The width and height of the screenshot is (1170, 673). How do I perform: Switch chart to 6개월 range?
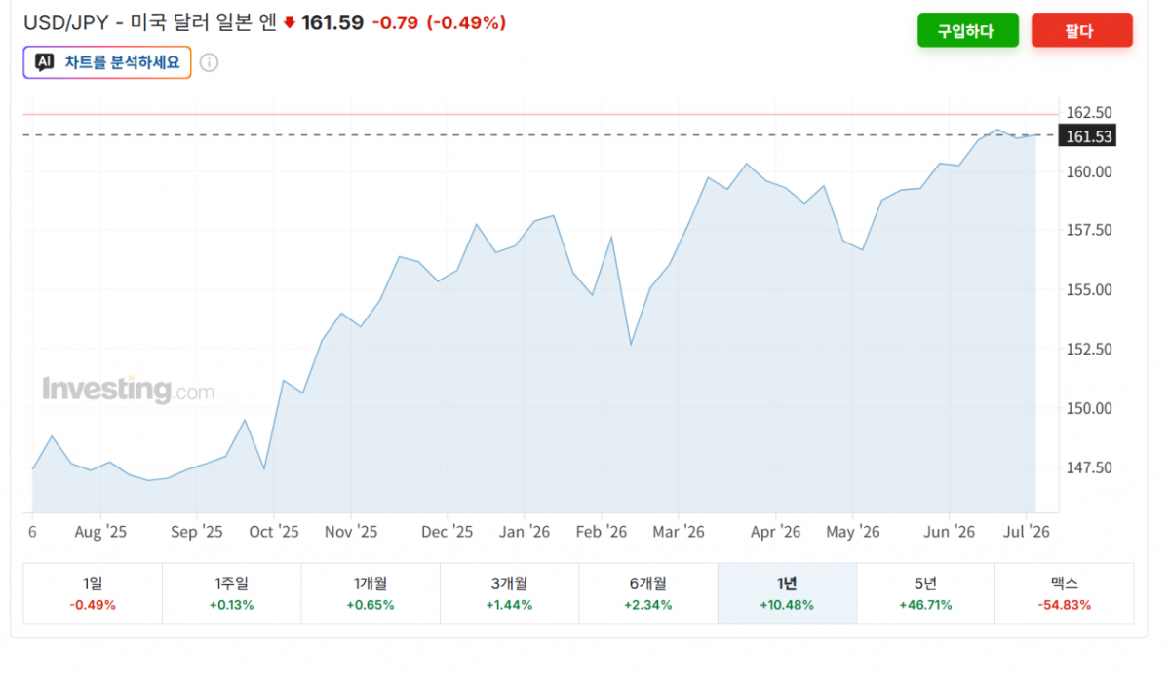[648, 593]
